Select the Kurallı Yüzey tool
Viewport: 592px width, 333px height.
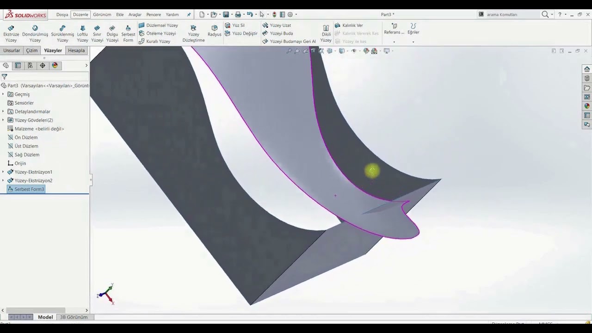pyautogui.click(x=154, y=41)
